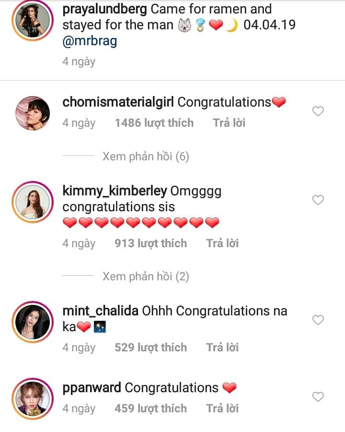This screenshot has width=345, height=432.
Task: Like kimmy_kimberley's comment with the heart
Action: pos(318,200)
